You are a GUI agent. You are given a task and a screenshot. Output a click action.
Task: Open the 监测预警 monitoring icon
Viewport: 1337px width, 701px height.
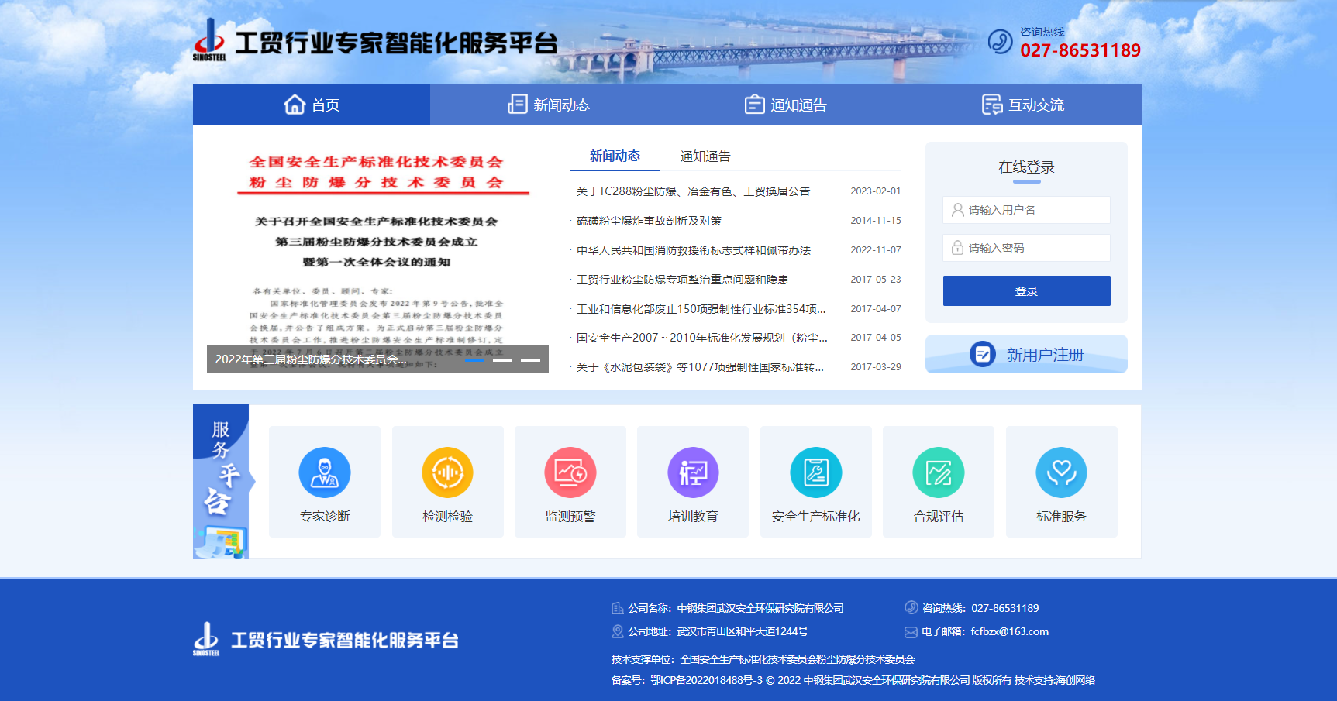[x=570, y=473]
